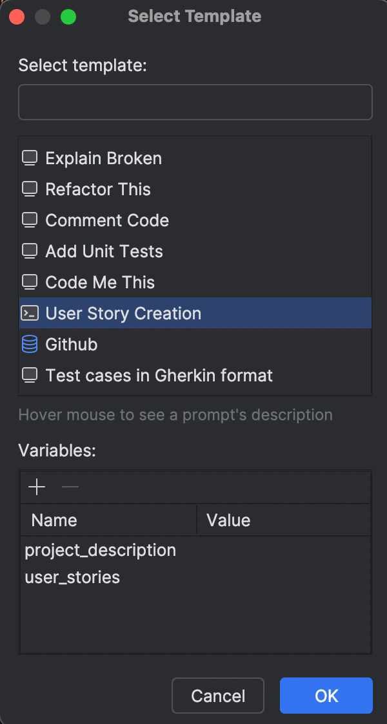
Task: Click the Value column header
Action: coord(284,520)
